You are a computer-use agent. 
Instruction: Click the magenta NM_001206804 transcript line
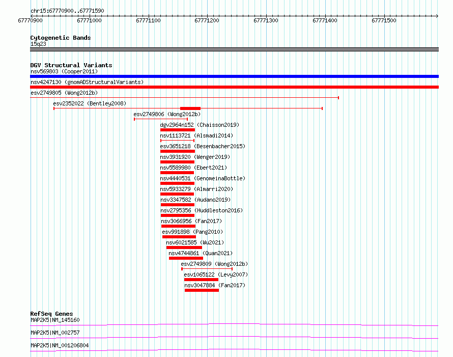click(x=234, y=350)
